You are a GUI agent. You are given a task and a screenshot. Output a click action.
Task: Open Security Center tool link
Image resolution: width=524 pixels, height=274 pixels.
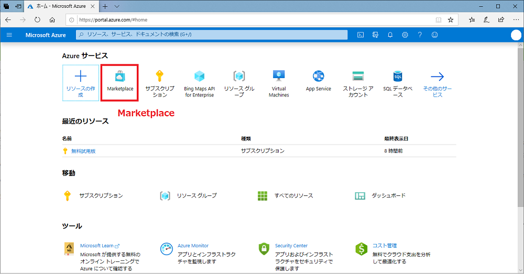tap(291, 246)
